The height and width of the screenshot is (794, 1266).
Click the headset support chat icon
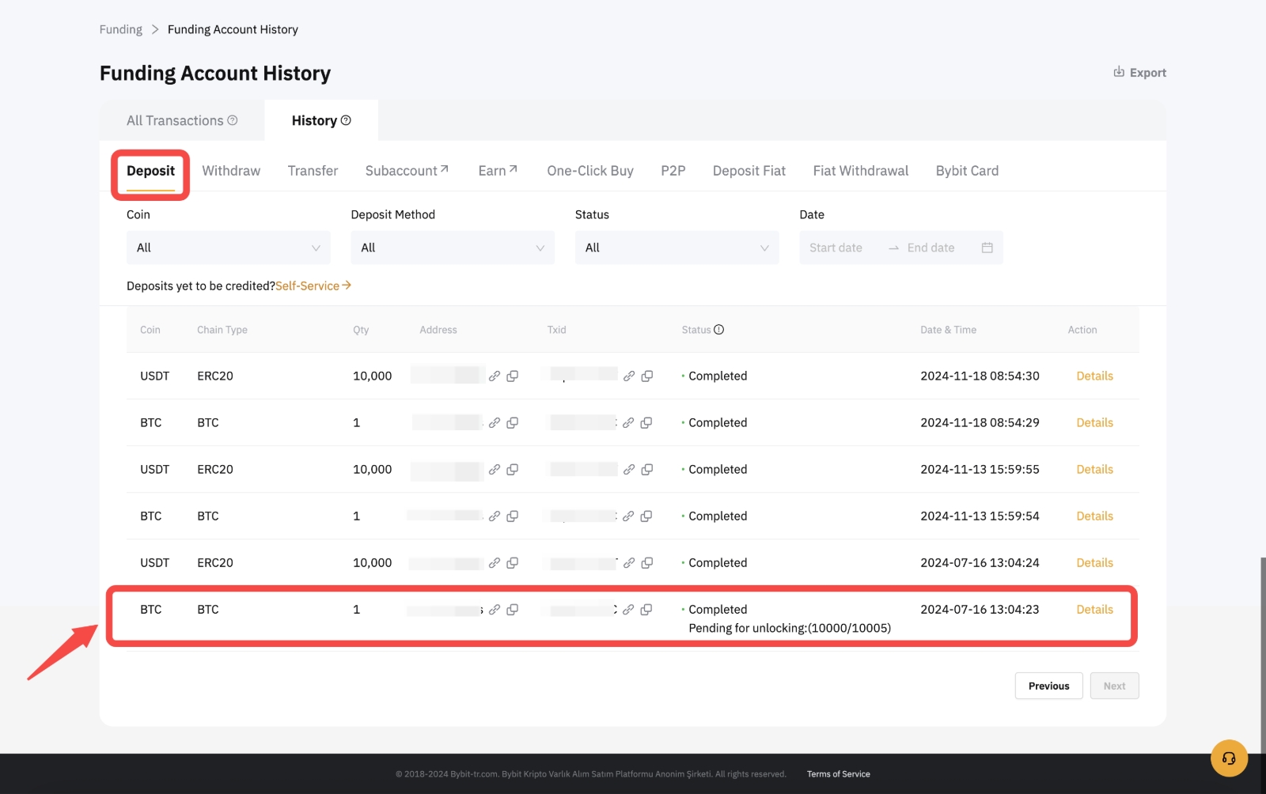(x=1228, y=758)
